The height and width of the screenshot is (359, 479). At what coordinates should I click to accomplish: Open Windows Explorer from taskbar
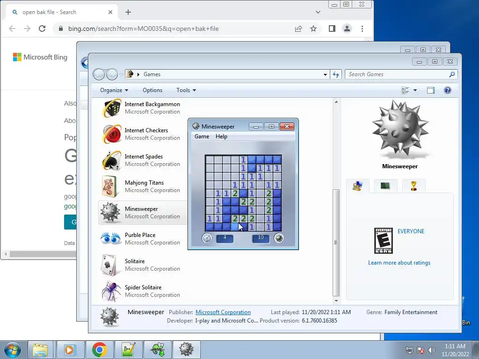[40, 350]
